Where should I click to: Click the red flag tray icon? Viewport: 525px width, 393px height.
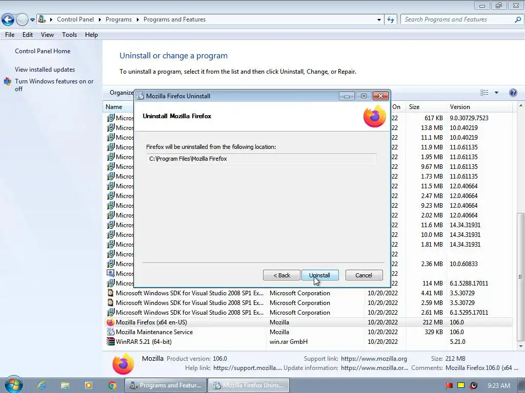[x=449, y=385]
